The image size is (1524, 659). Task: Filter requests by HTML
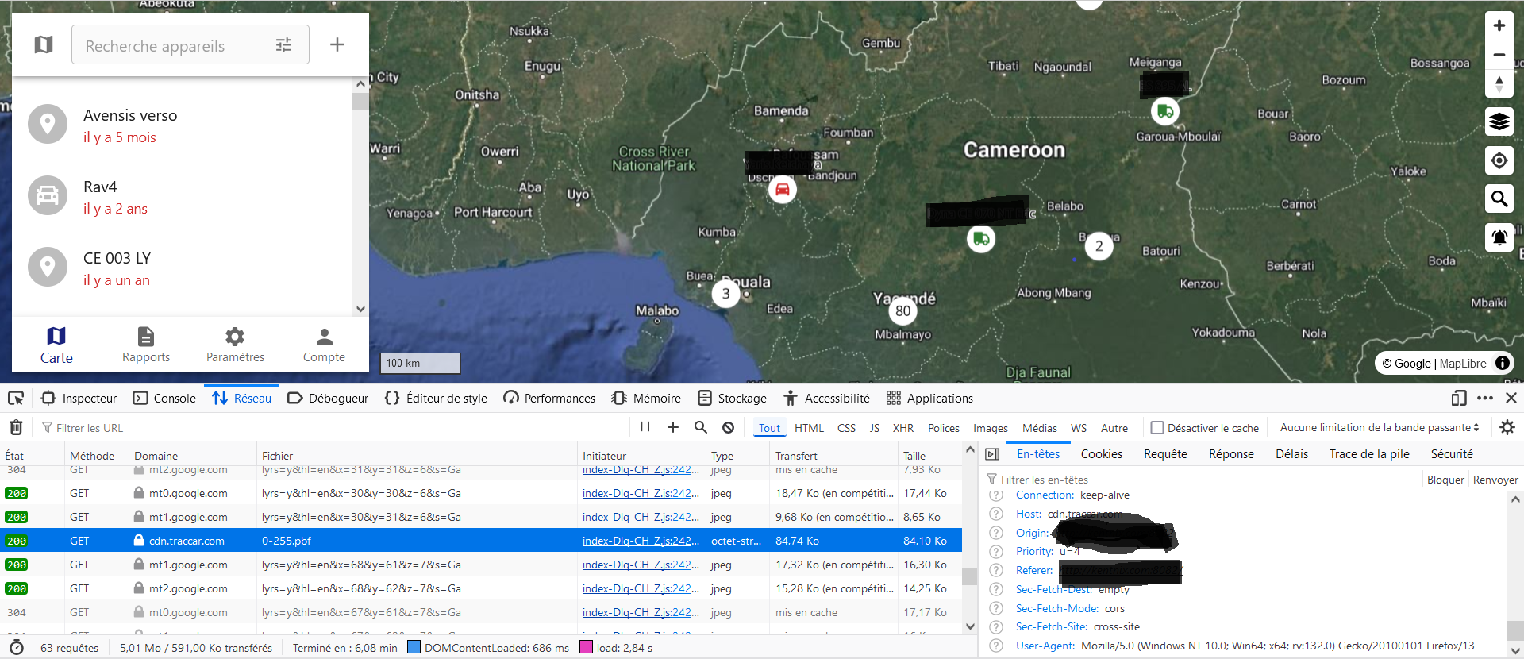click(x=809, y=428)
